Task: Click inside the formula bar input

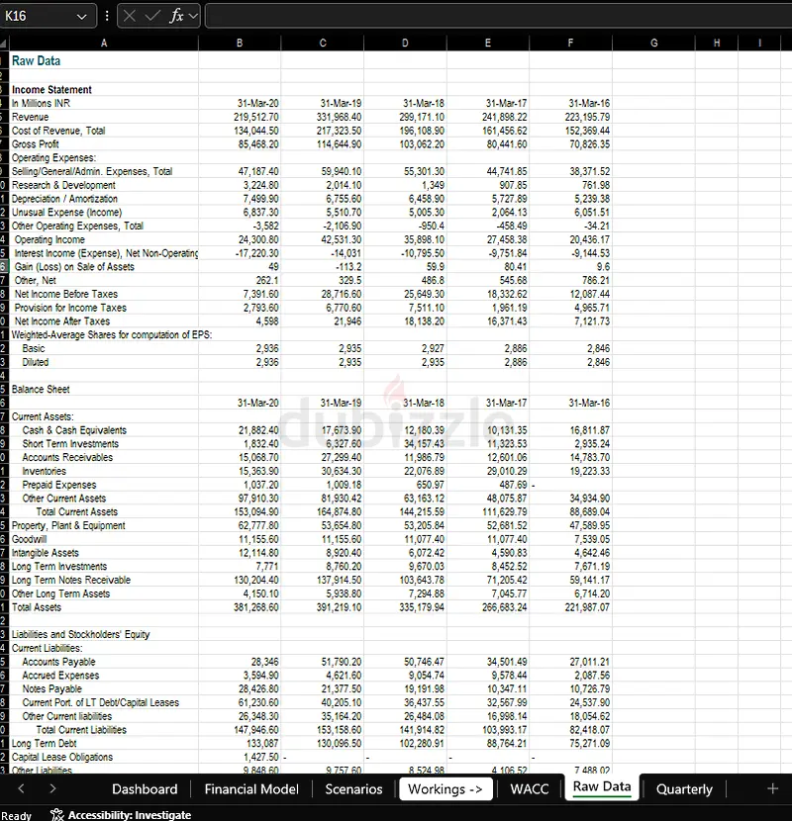Action: [495, 16]
